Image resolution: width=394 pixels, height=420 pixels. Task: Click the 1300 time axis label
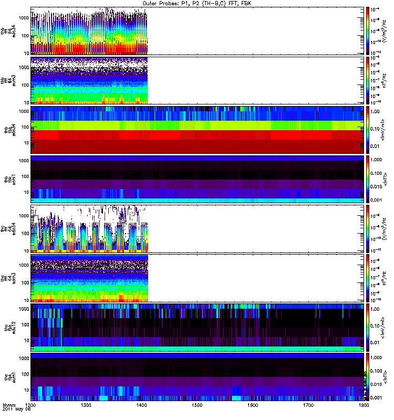86,405
